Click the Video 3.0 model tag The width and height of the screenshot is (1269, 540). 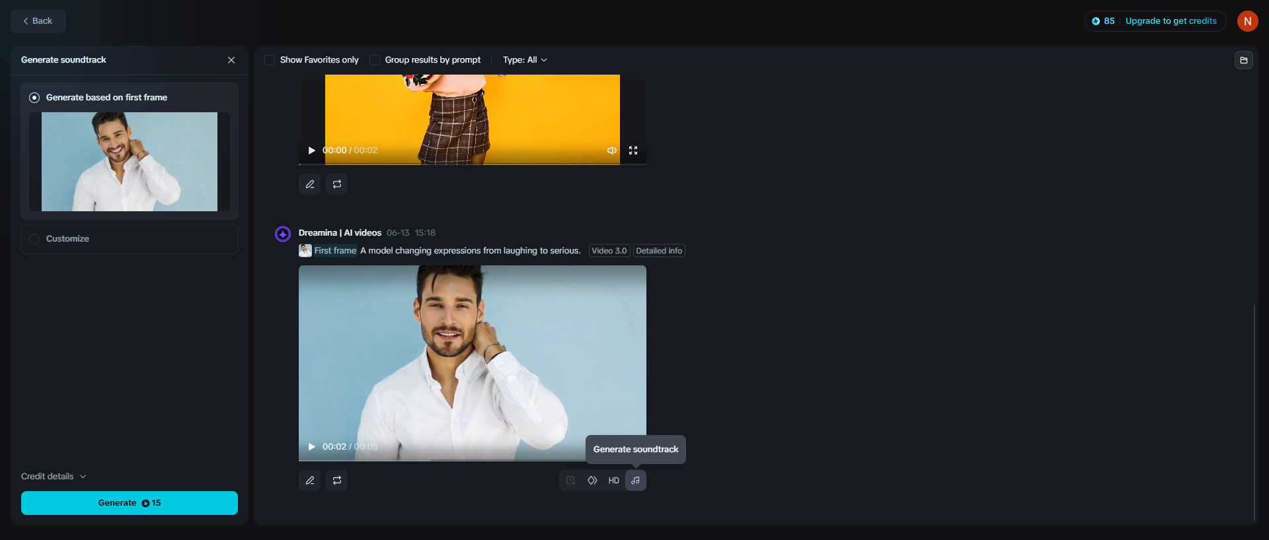tap(609, 251)
